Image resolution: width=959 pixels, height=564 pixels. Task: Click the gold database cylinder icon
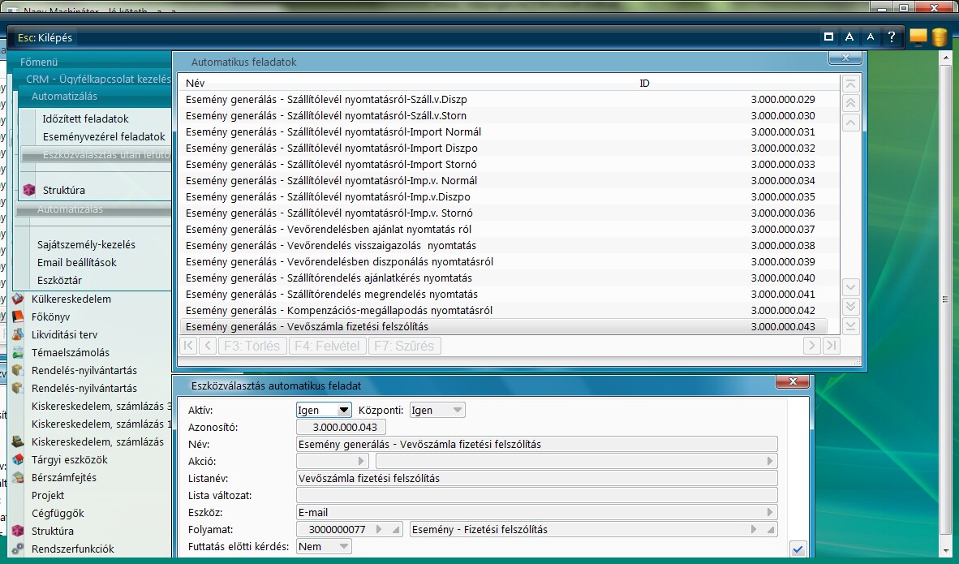[940, 37]
